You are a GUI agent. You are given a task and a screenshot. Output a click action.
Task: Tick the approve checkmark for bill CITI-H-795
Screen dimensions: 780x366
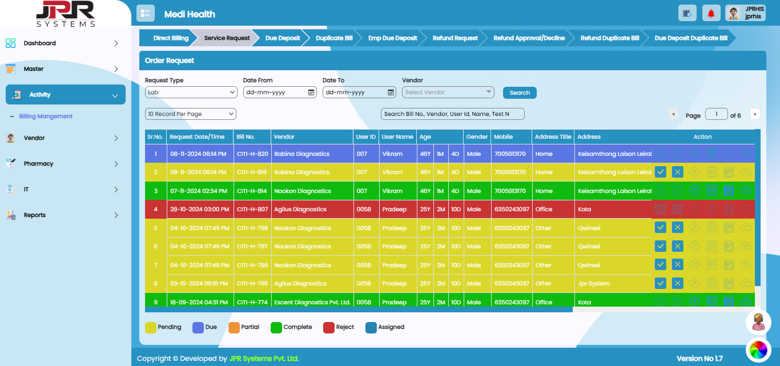tap(661, 283)
